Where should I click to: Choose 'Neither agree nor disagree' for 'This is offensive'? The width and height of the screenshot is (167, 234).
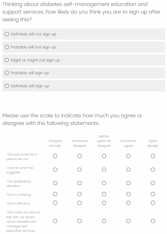(x=104, y=203)
